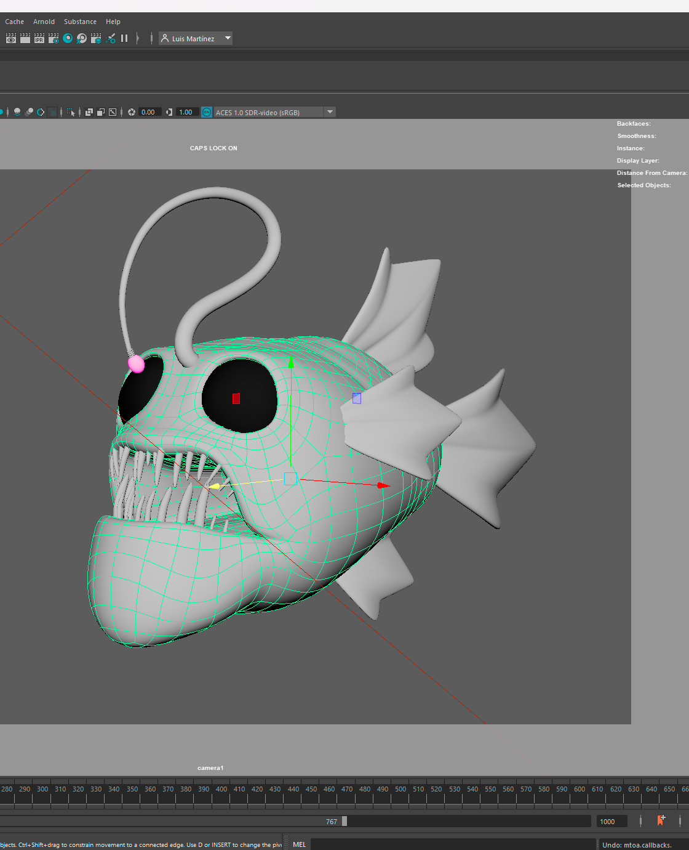
Task: Toggle the color management ON button
Action: tap(207, 112)
